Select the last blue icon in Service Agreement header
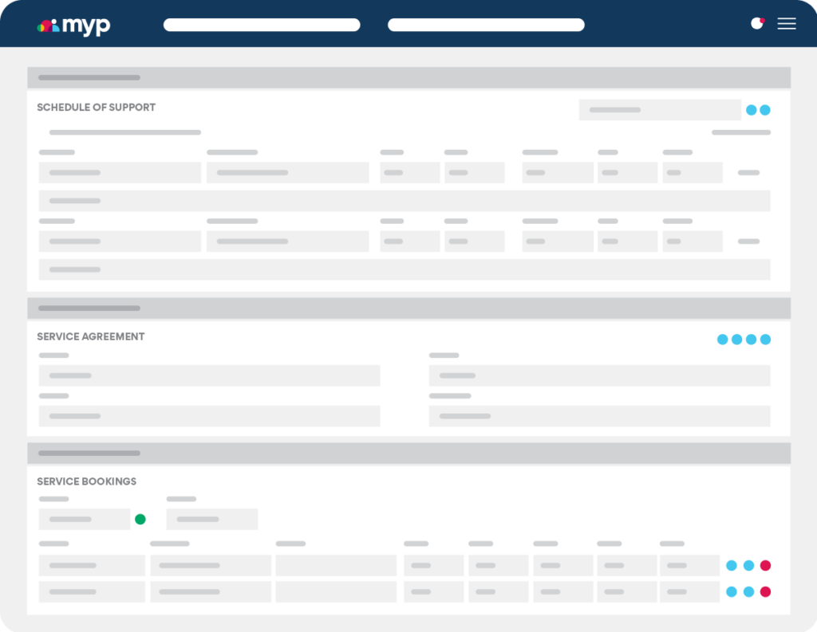This screenshot has width=817, height=632. tap(764, 339)
